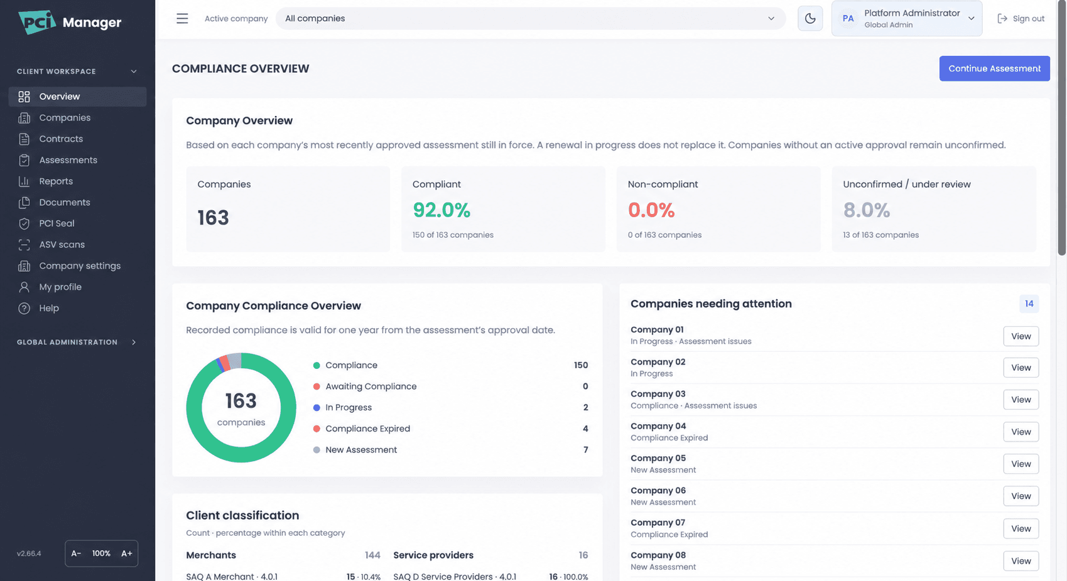Go to ASV scans
1067x581 pixels.
(77, 245)
